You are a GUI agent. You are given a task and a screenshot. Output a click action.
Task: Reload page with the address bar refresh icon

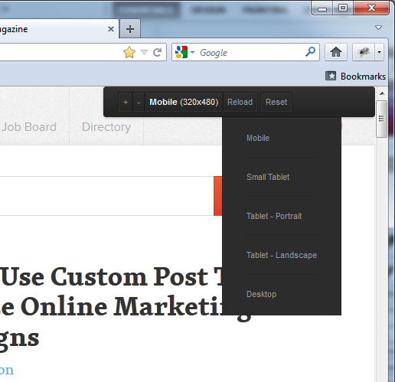tap(157, 52)
